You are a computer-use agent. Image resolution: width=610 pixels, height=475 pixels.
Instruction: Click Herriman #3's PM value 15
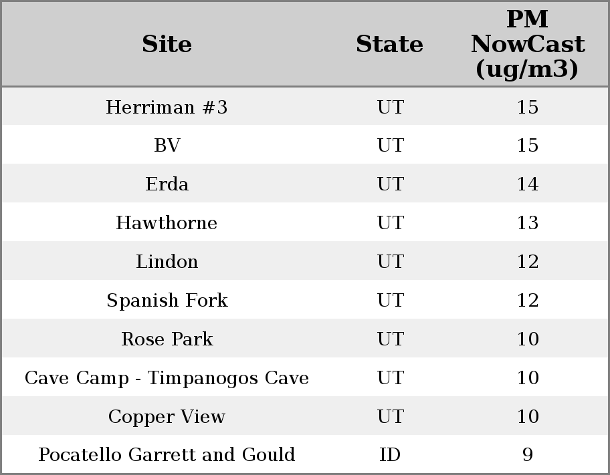tap(527, 107)
